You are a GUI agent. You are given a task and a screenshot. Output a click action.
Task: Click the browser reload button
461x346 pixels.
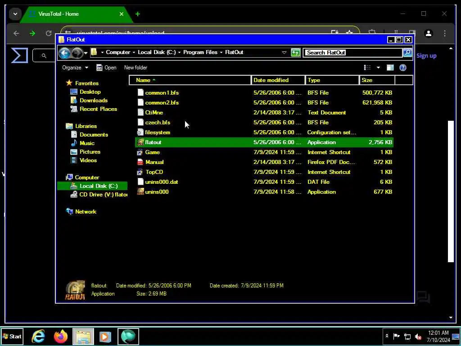49,33
